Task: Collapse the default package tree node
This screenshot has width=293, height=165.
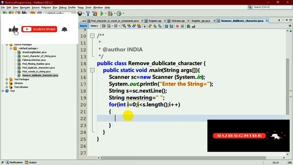Action: (11, 48)
